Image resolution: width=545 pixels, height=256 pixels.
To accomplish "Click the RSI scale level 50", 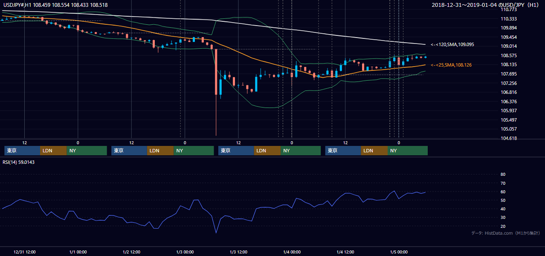I will [503, 201].
